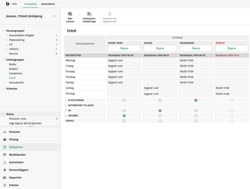Open Arbetsplatsinställningar toolbar icon
Screen dimensions: 250x189
tap(89, 14)
